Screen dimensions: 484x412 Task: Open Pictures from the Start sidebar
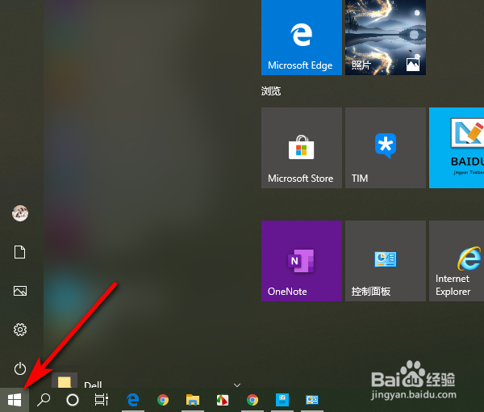[20, 291]
